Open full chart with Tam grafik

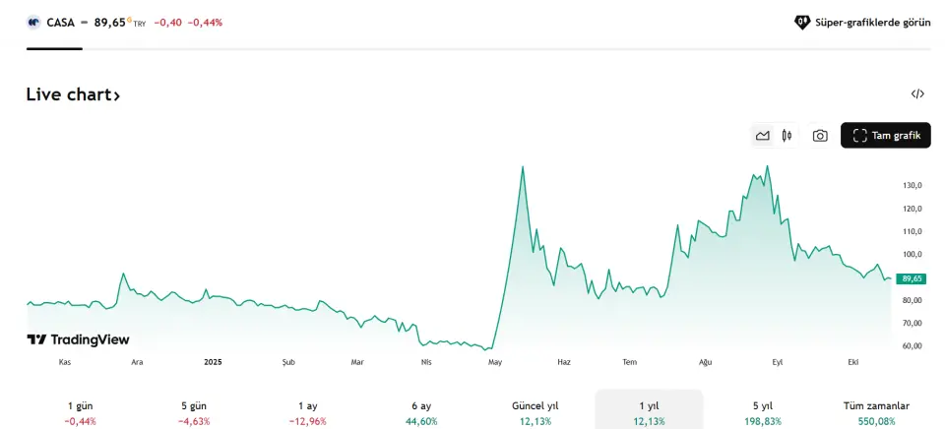(x=885, y=136)
